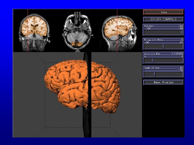
Task: Open the Camera Controls panel button
Action: coord(163,19)
